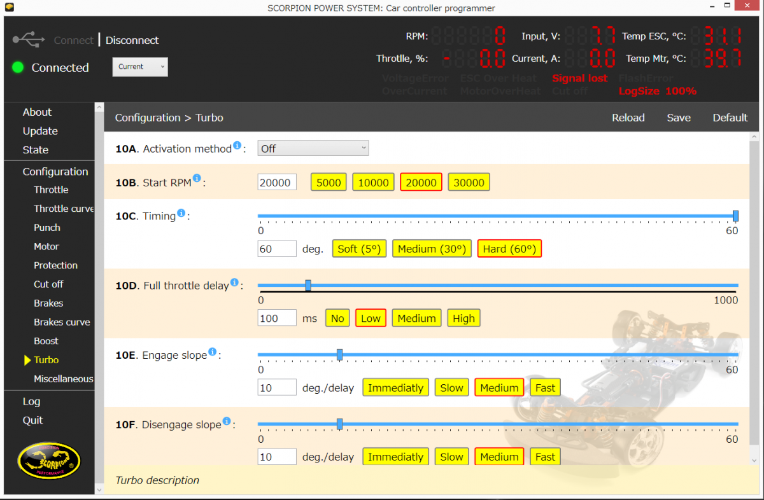This screenshot has height=500, width=764.
Task: Open the Activation method dropdown
Action: point(313,149)
